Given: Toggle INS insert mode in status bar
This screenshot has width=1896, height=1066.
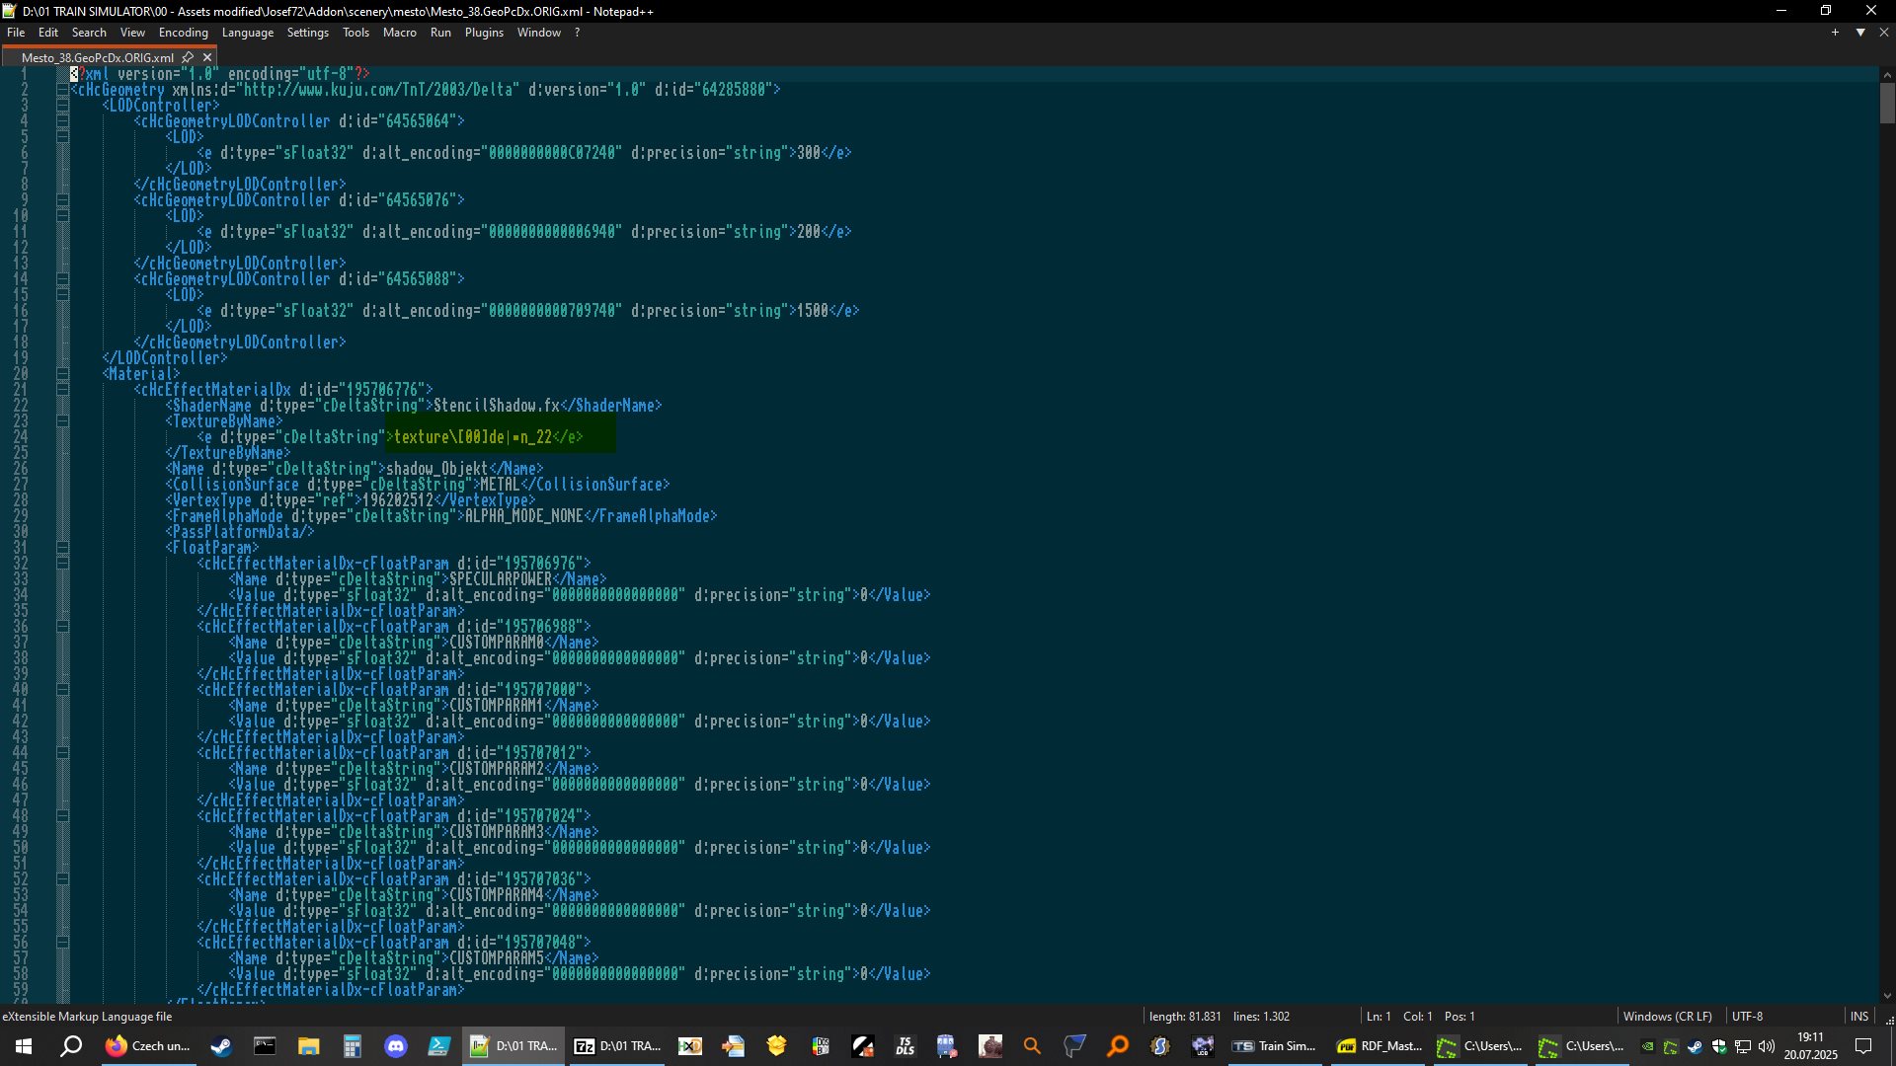Looking at the screenshot, I should point(1858,1016).
